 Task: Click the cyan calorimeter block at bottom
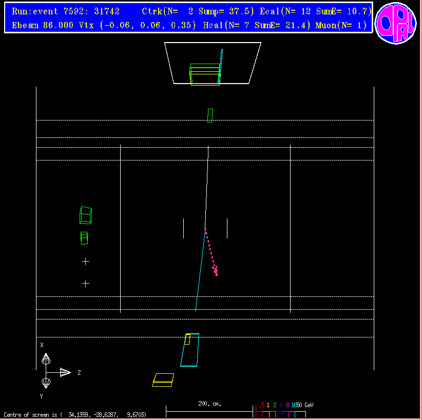click(189, 350)
